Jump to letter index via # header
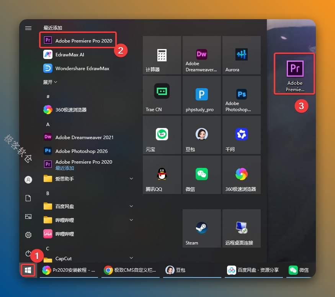 pyautogui.click(x=48, y=97)
